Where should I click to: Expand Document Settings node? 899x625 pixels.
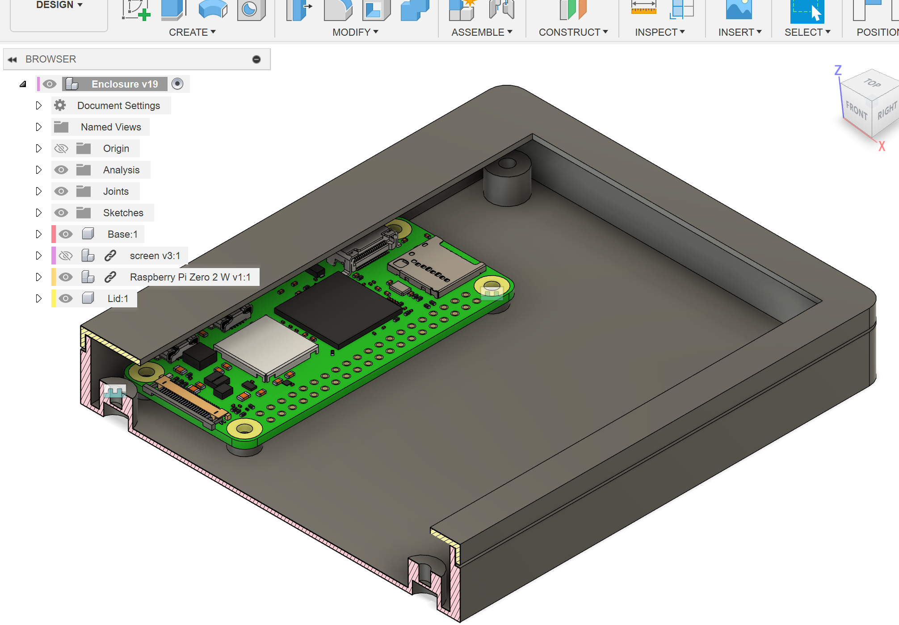(x=38, y=105)
